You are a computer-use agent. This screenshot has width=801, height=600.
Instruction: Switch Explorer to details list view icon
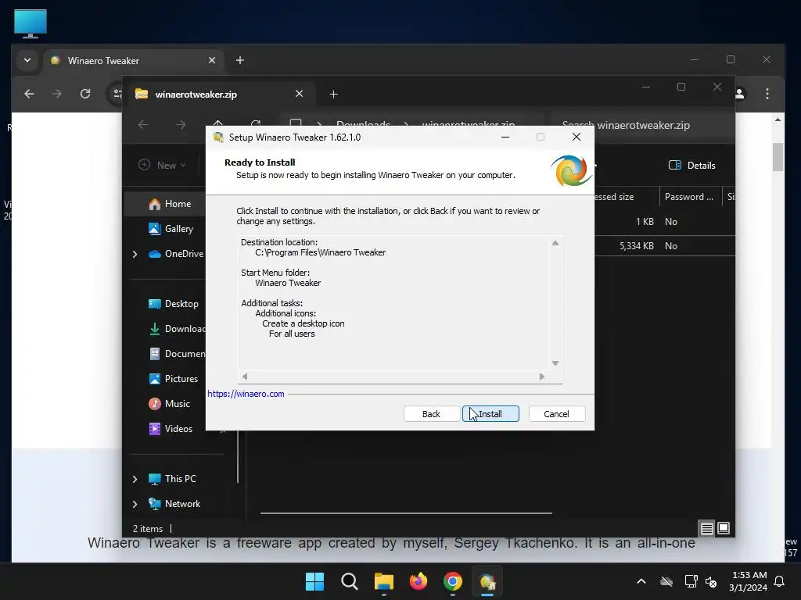click(706, 528)
